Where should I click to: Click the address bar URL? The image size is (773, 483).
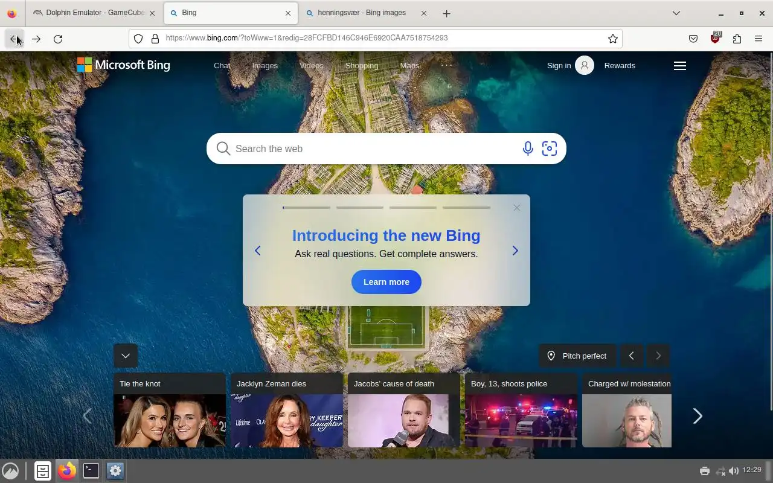(306, 38)
